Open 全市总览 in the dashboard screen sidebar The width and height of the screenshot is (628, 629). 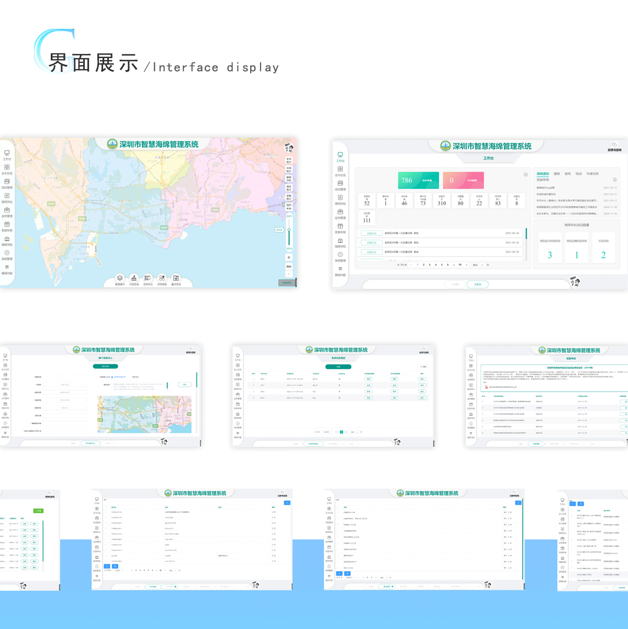point(340,171)
